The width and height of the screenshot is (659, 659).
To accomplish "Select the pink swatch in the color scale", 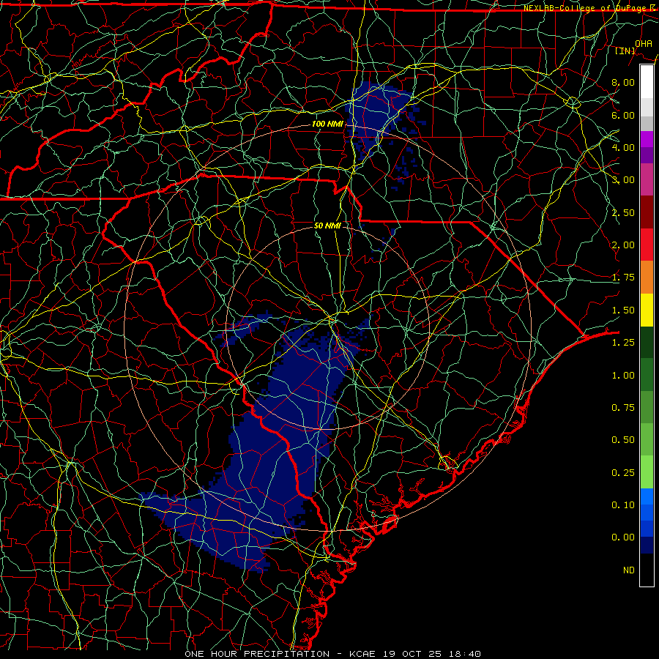I will 647,180.
